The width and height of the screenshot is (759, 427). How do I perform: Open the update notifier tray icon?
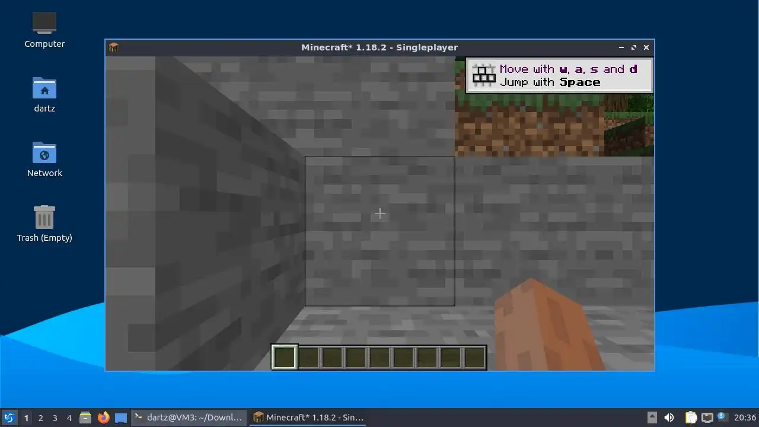[722, 417]
